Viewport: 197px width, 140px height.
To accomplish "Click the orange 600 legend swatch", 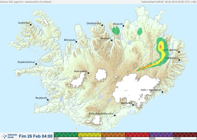I will [113, 135].
